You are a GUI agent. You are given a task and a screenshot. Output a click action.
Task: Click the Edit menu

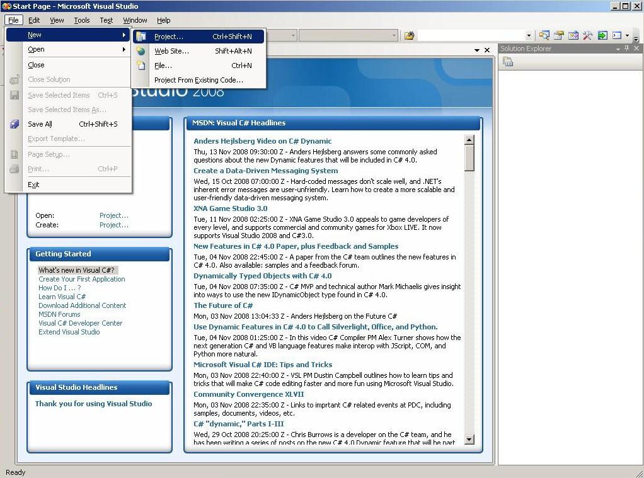click(34, 20)
